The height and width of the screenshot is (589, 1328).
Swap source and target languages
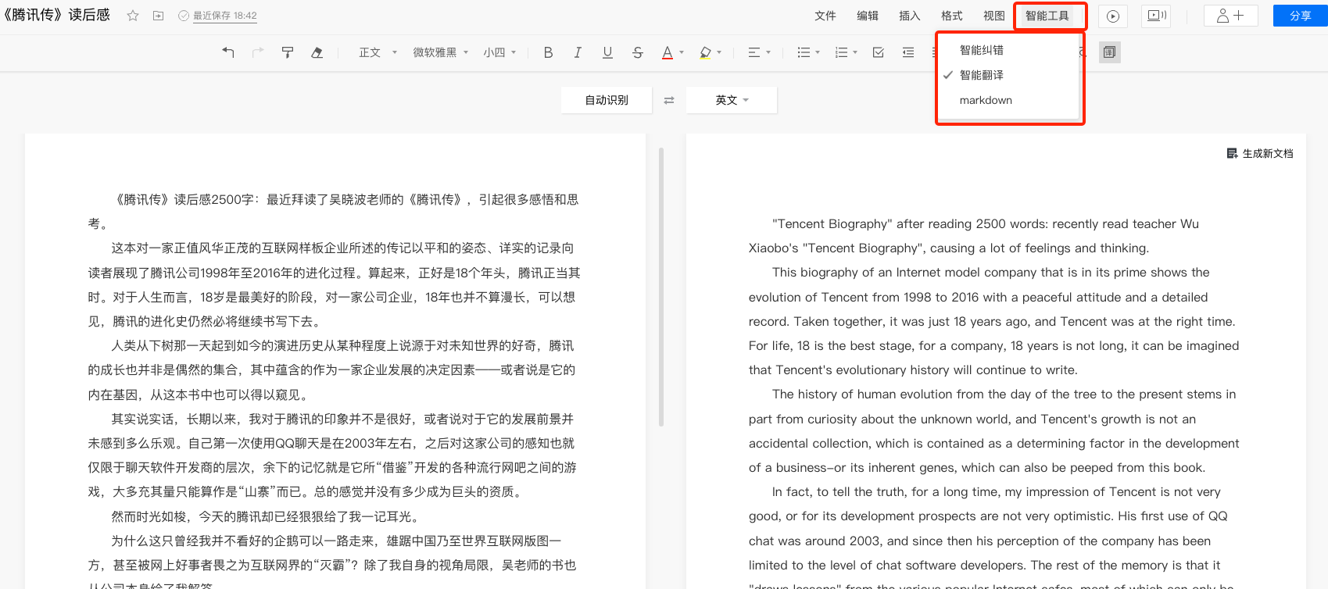[x=669, y=100]
